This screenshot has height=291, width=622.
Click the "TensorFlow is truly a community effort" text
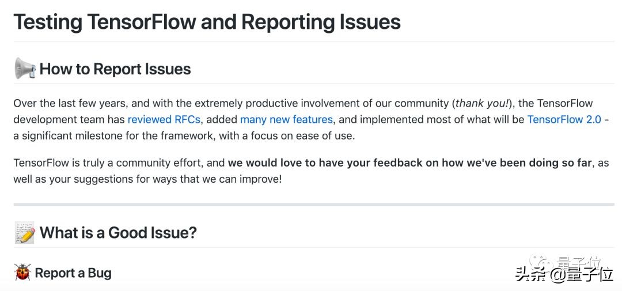[109, 163]
